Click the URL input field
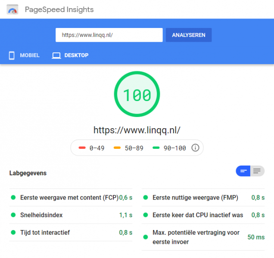 109,35
